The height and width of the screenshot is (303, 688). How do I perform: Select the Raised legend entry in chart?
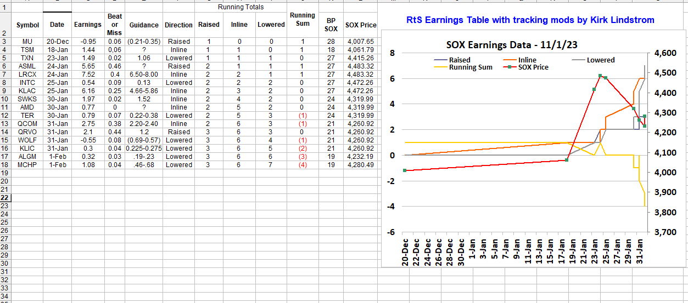[x=459, y=60]
